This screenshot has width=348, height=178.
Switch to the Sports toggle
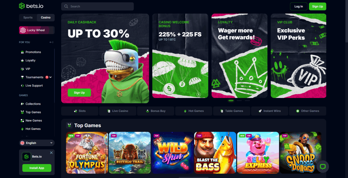coord(28,18)
